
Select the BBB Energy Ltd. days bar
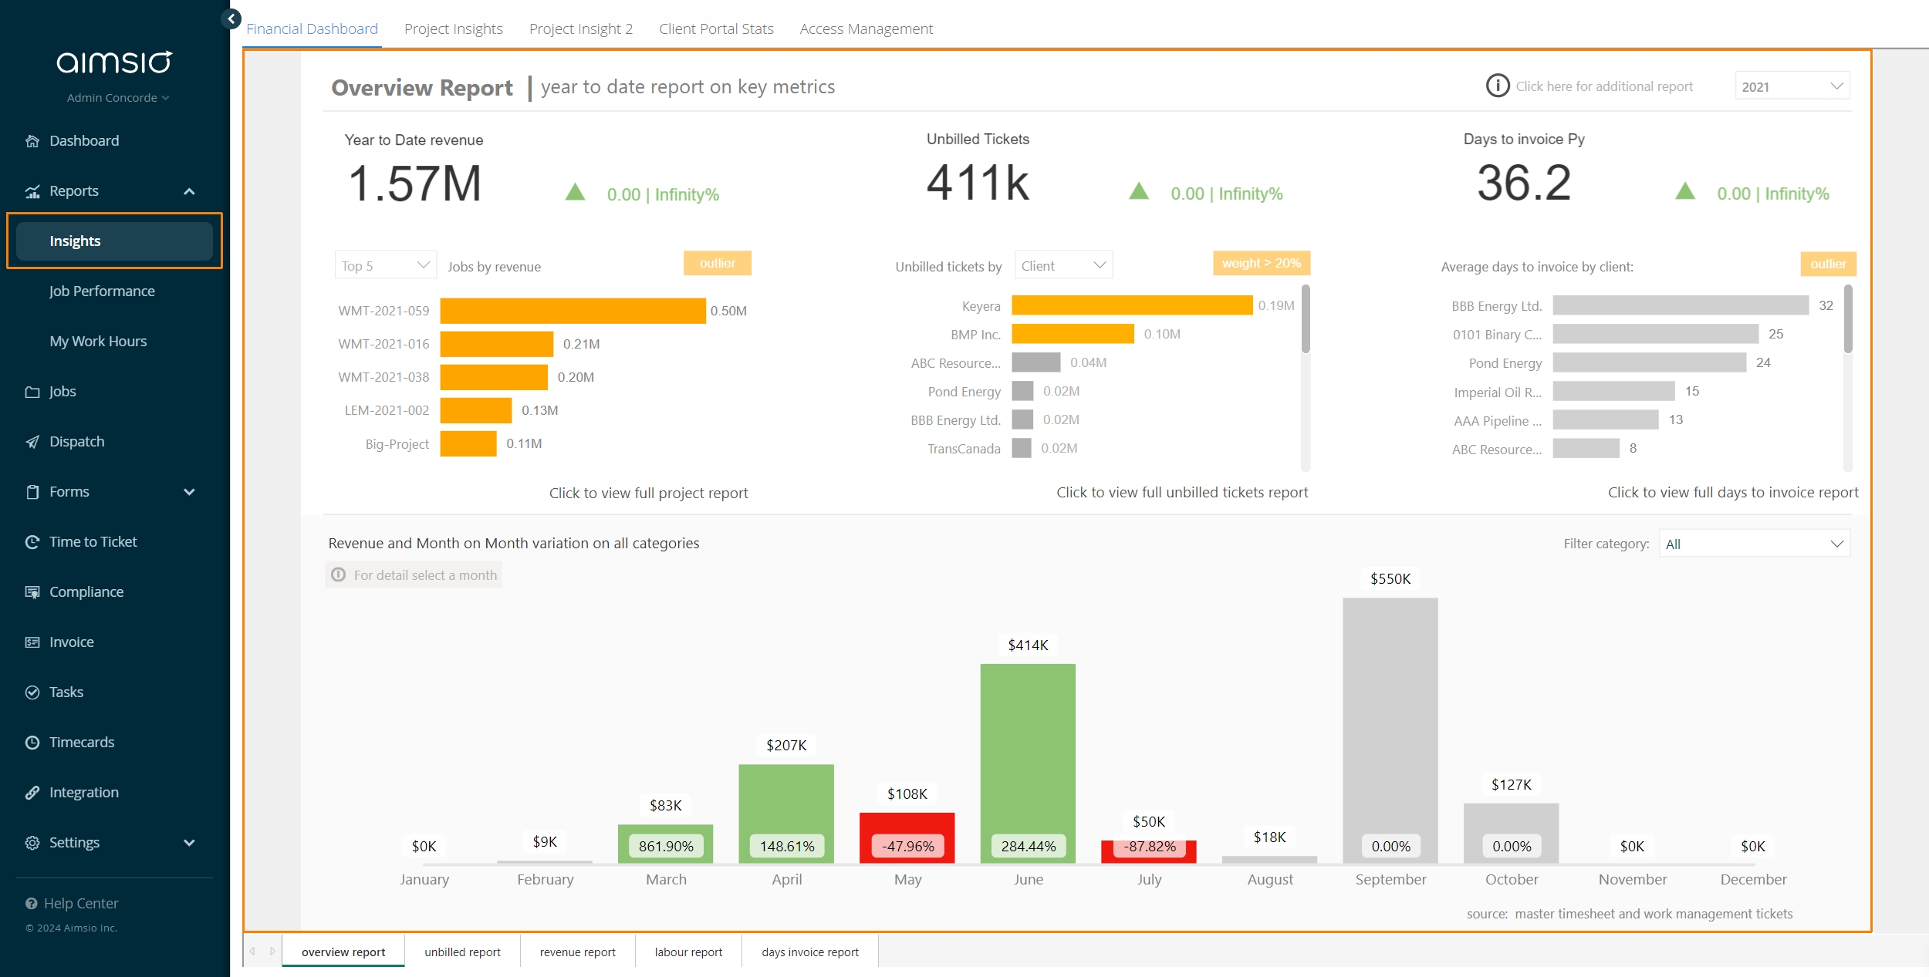[x=1681, y=305]
